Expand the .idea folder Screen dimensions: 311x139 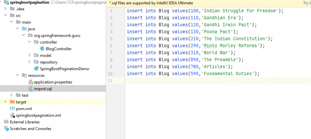click(6, 9)
